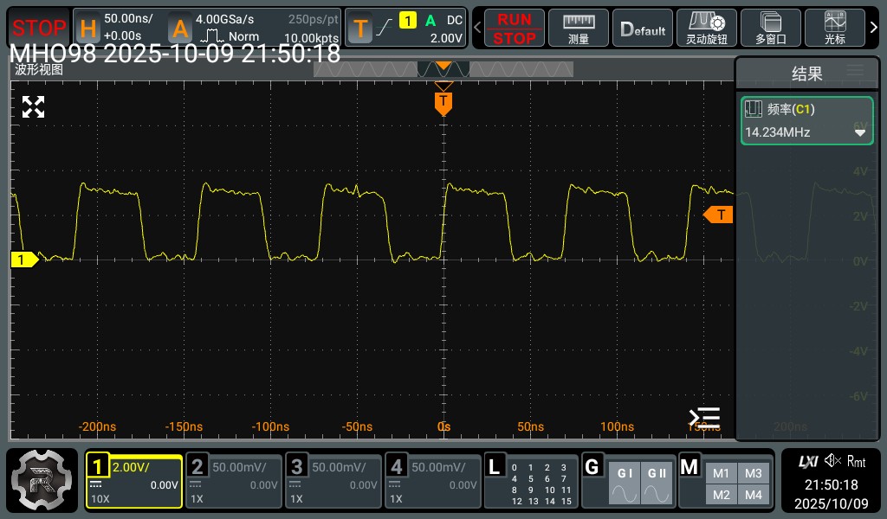Open the main menu gear logo icon

coord(42,480)
